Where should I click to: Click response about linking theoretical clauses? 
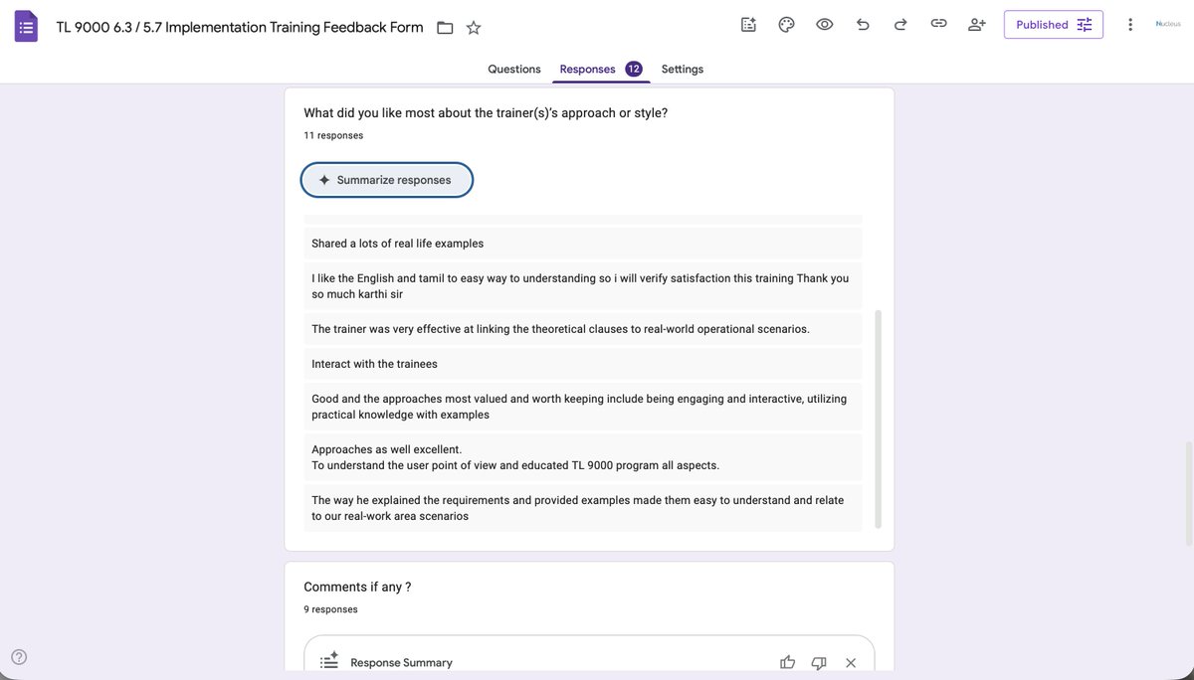pos(583,329)
